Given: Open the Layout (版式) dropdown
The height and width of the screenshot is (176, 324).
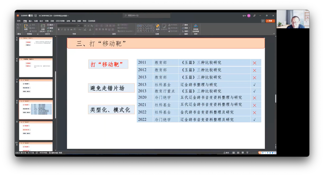Looking at the screenshot, I should point(51,25).
